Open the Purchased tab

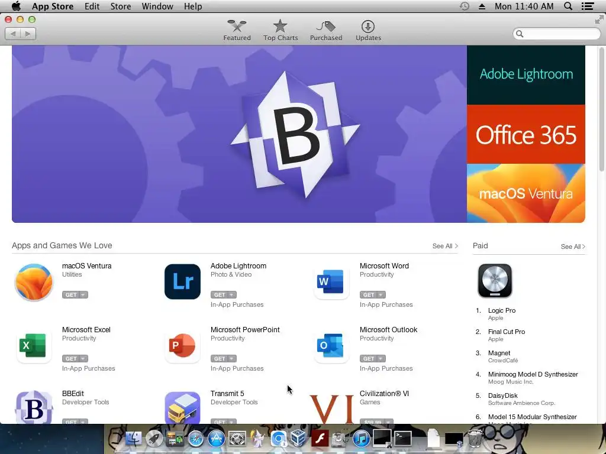point(326,31)
